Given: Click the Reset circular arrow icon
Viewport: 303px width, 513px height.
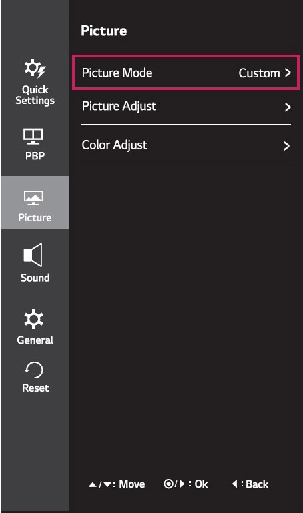Looking at the screenshot, I should point(34,370).
